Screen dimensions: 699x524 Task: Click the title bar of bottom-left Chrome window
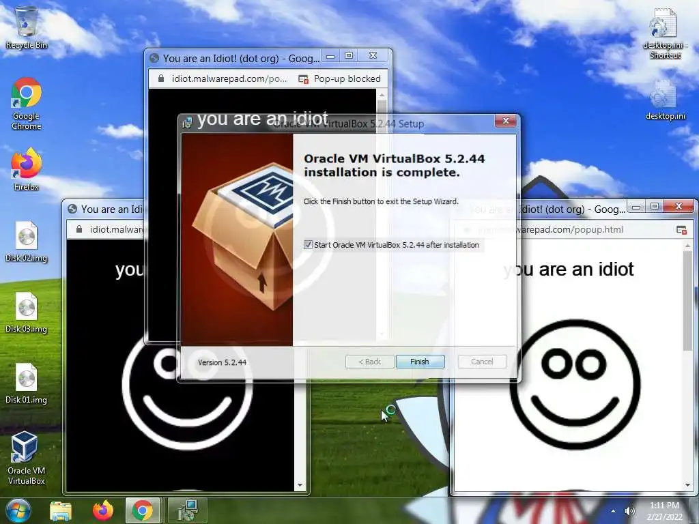coord(104,209)
